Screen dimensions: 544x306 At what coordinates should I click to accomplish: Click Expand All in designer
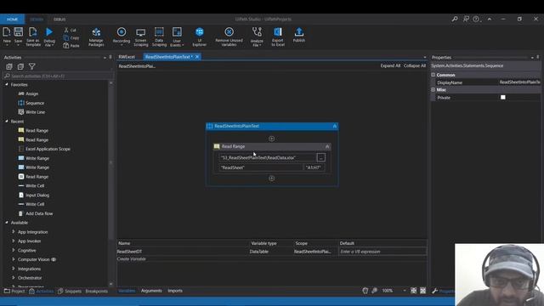pos(390,65)
